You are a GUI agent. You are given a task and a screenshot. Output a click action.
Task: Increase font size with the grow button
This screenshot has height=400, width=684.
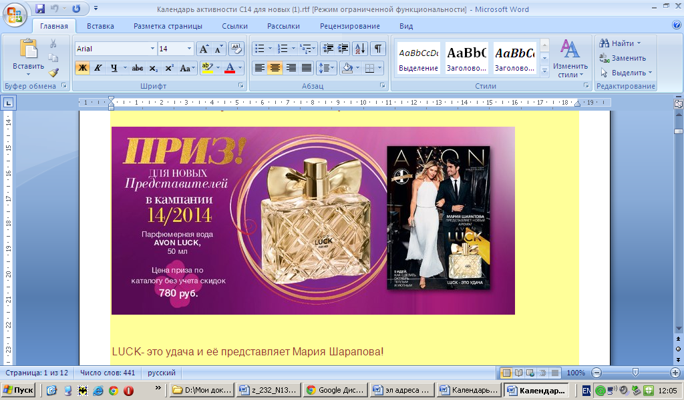pyautogui.click(x=204, y=49)
